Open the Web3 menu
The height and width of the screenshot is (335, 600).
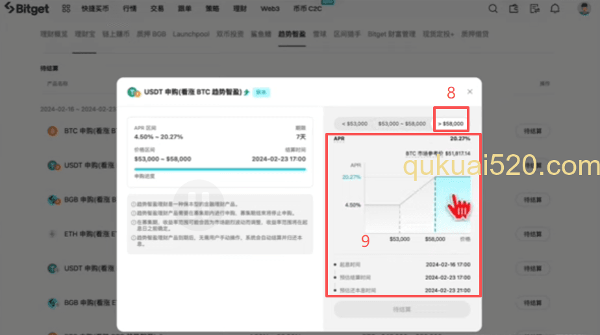269,8
